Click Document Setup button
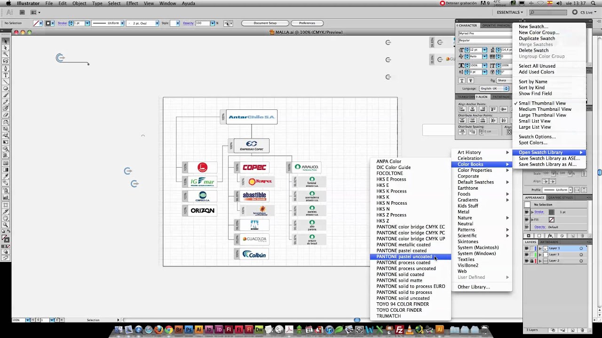Viewport: 602px width, 338px height. coord(265,23)
